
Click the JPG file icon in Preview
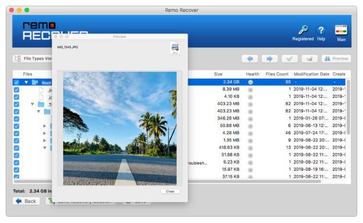[175, 47]
